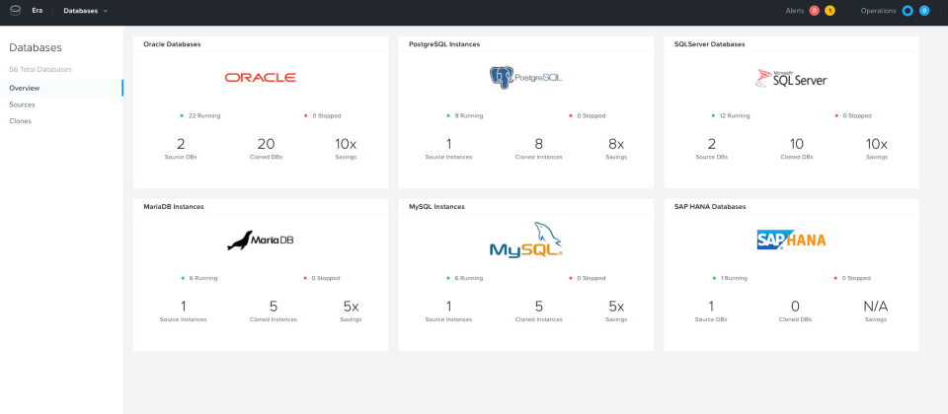Viewport: 948px width, 414px height.
Task: Click the Databases sidebar heading
Action: tap(36, 47)
